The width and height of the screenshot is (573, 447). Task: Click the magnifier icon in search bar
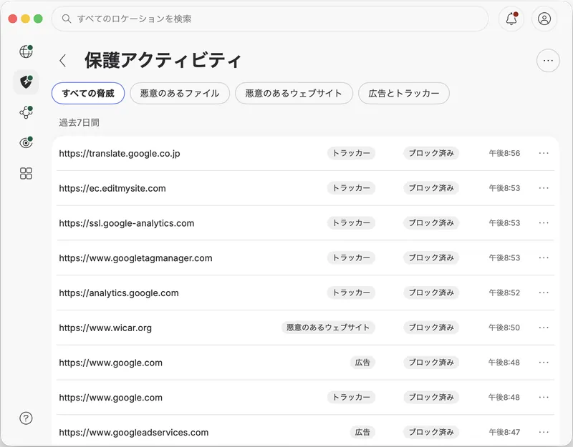66,19
